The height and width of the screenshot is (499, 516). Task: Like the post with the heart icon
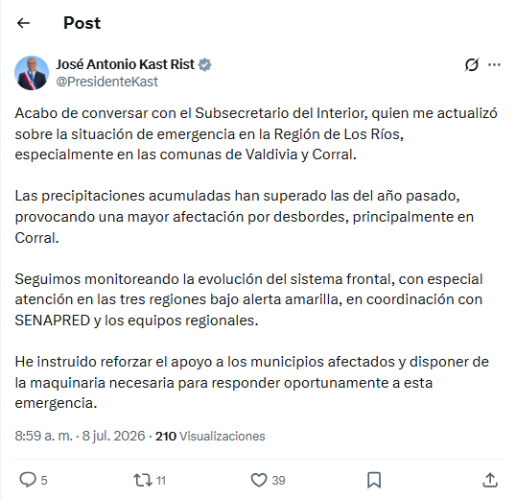(x=259, y=480)
